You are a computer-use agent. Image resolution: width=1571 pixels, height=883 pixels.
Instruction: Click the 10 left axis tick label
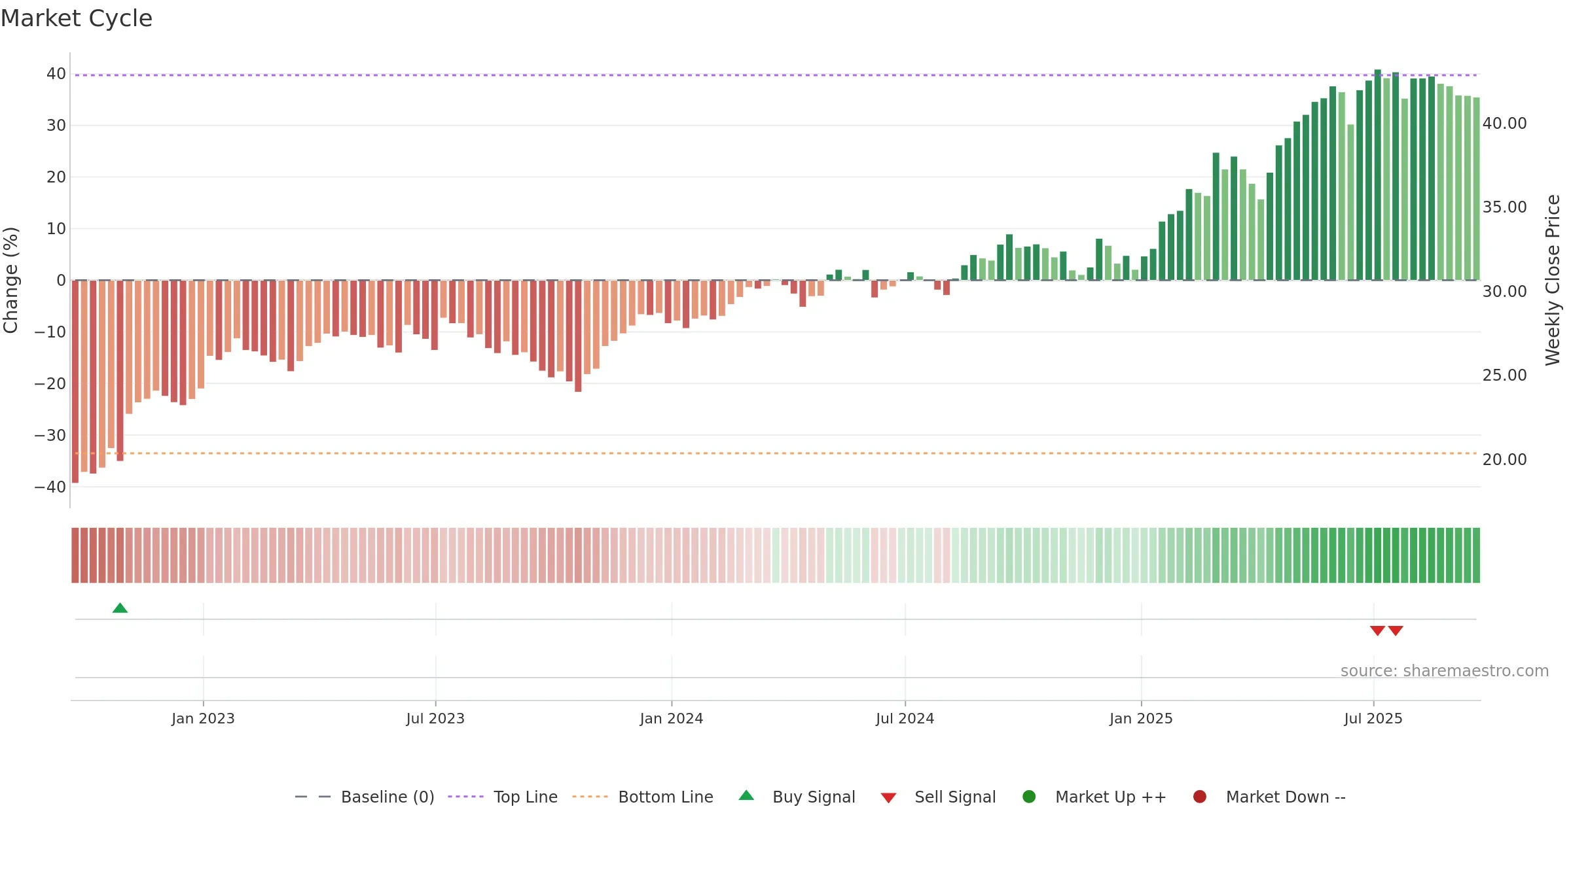pyautogui.click(x=56, y=228)
